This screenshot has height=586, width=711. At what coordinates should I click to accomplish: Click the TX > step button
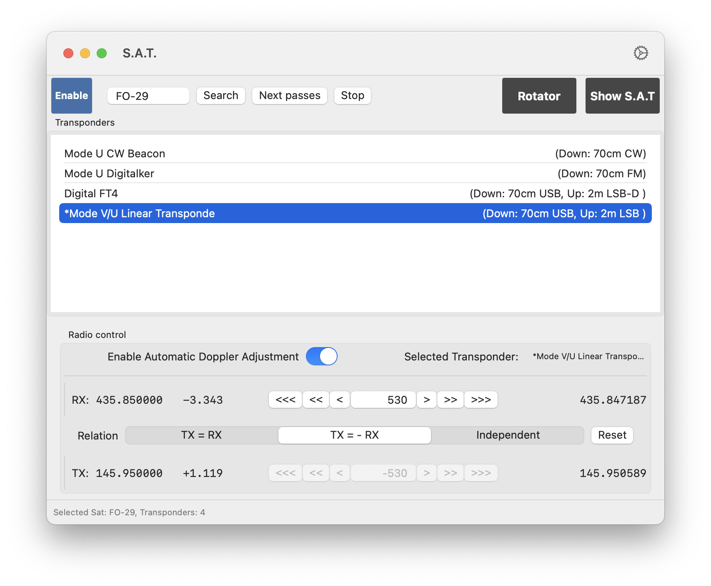point(427,473)
